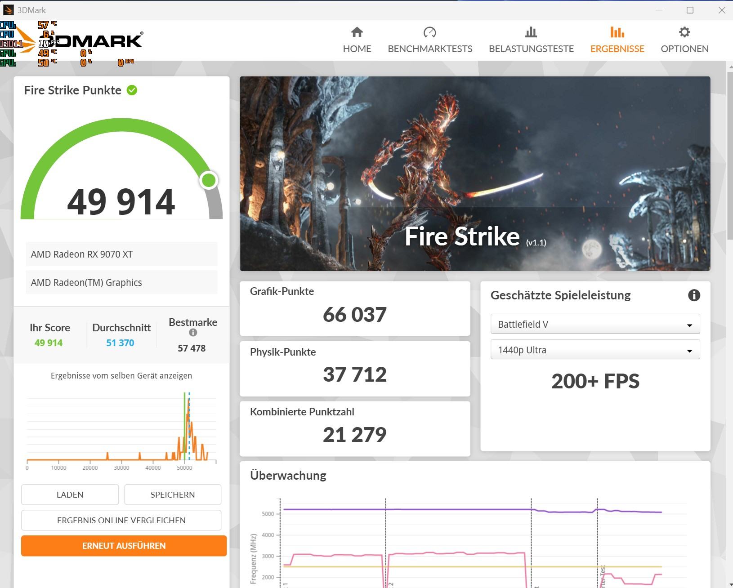Click the bar chart stress test icon
733x588 pixels.
coord(531,32)
